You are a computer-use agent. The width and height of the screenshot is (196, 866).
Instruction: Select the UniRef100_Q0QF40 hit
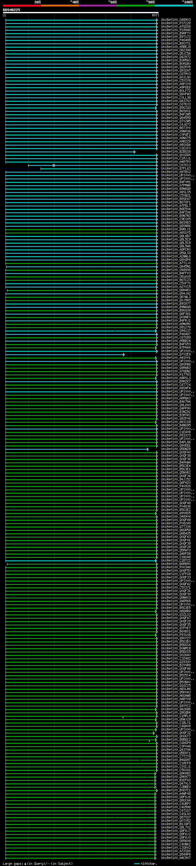[x=176, y=452]
